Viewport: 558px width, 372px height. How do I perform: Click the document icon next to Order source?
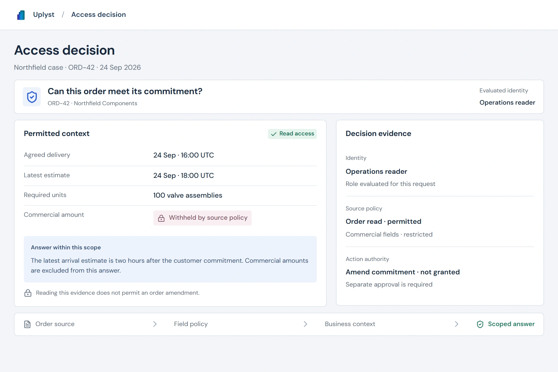point(27,324)
